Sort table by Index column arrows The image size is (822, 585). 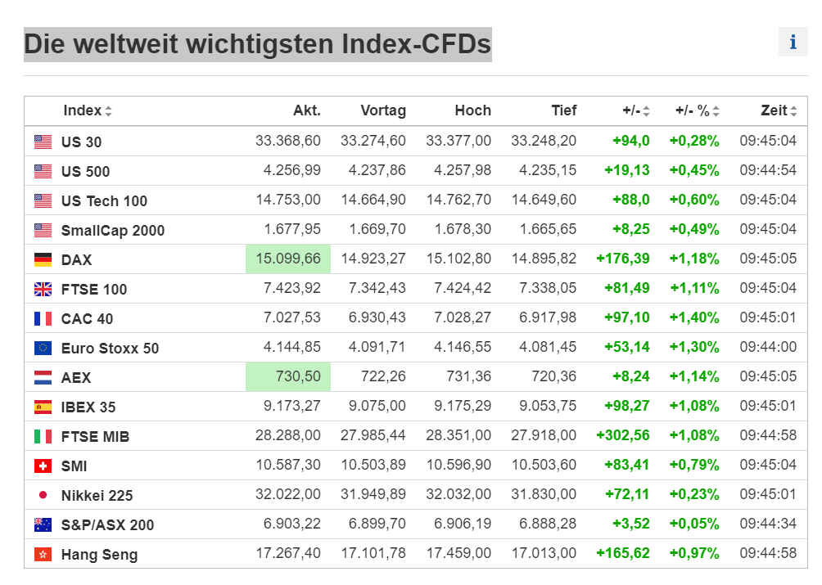point(109,111)
